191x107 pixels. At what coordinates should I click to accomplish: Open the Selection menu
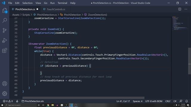(27, 3)
